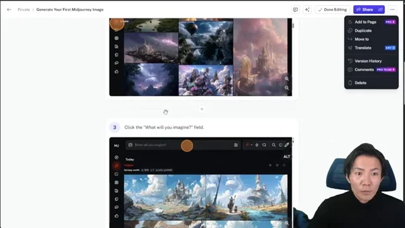Choose Duplicate from the menu
The width and height of the screenshot is (405, 228).
coord(371,30)
